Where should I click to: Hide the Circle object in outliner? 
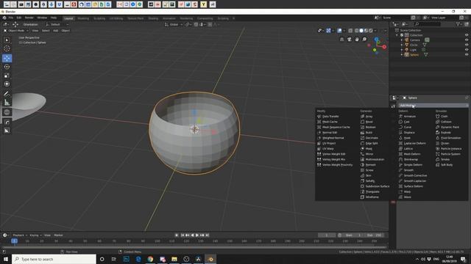pos(467,45)
